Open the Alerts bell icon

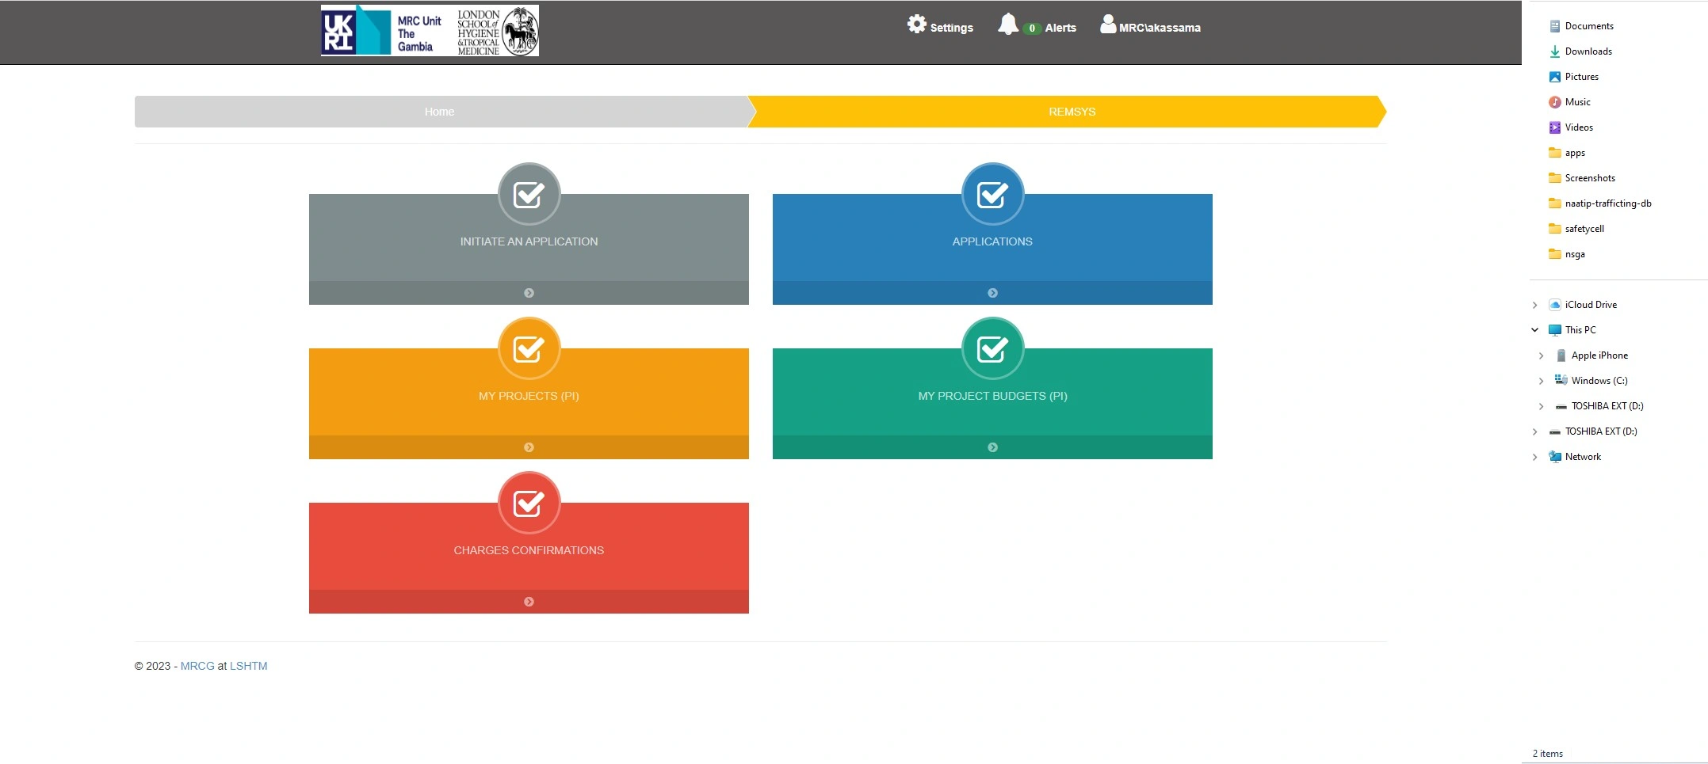pyautogui.click(x=1007, y=25)
